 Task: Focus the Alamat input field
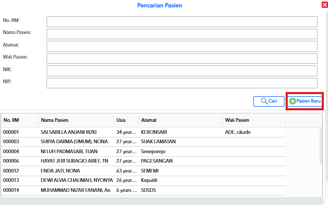182,46
